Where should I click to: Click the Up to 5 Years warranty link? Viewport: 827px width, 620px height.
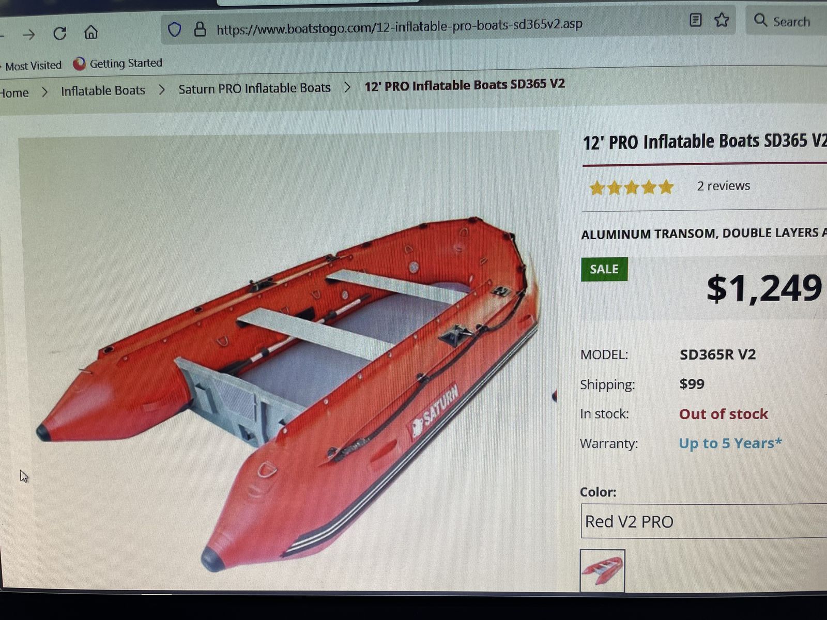(730, 443)
